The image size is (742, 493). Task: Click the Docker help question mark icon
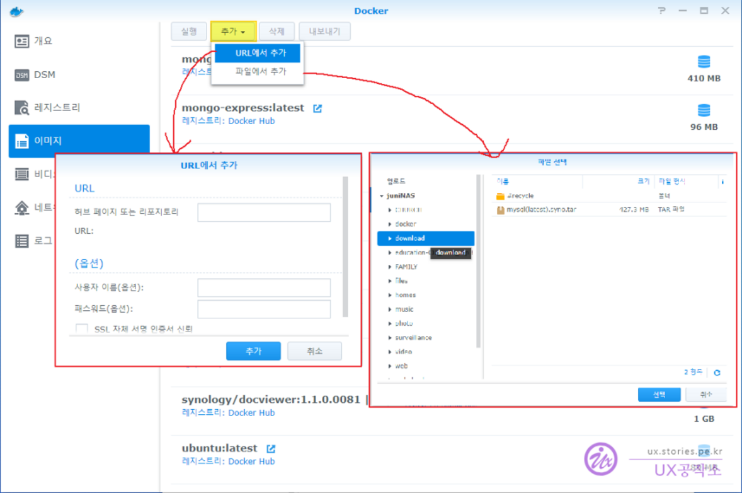(662, 11)
